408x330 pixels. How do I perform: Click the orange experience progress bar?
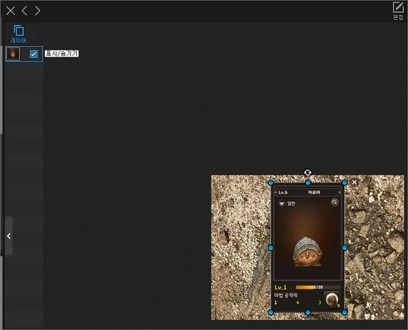point(318,287)
